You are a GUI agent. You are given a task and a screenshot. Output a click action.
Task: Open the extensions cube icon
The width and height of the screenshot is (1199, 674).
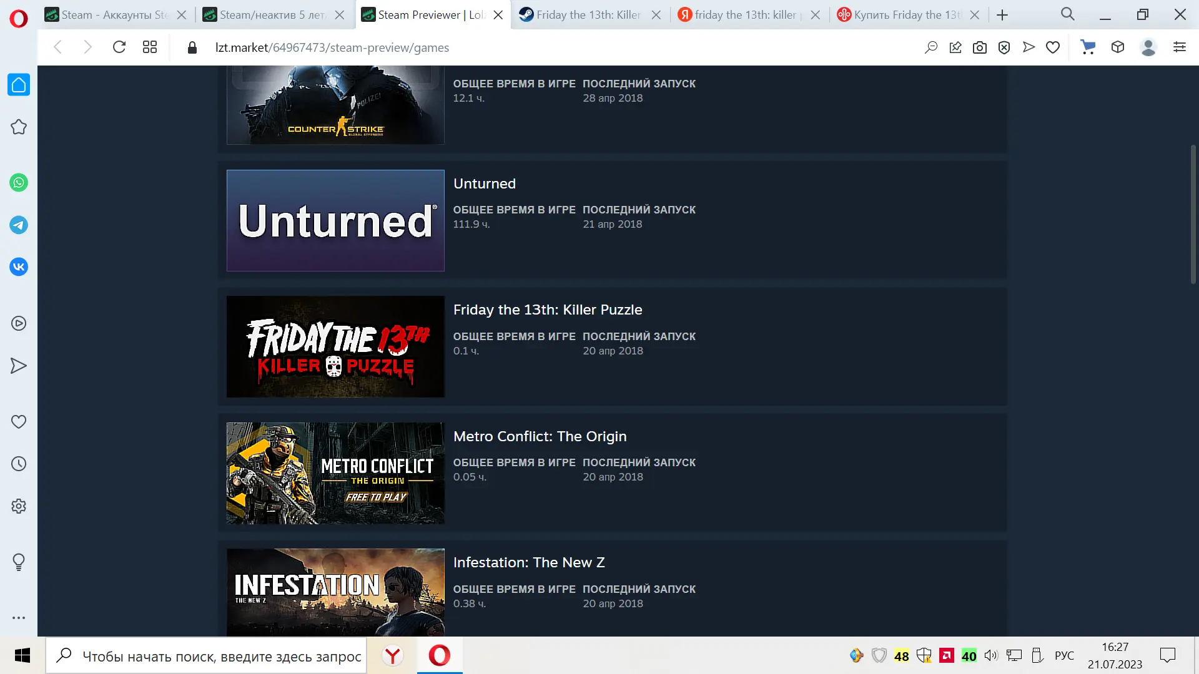(x=1118, y=47)
